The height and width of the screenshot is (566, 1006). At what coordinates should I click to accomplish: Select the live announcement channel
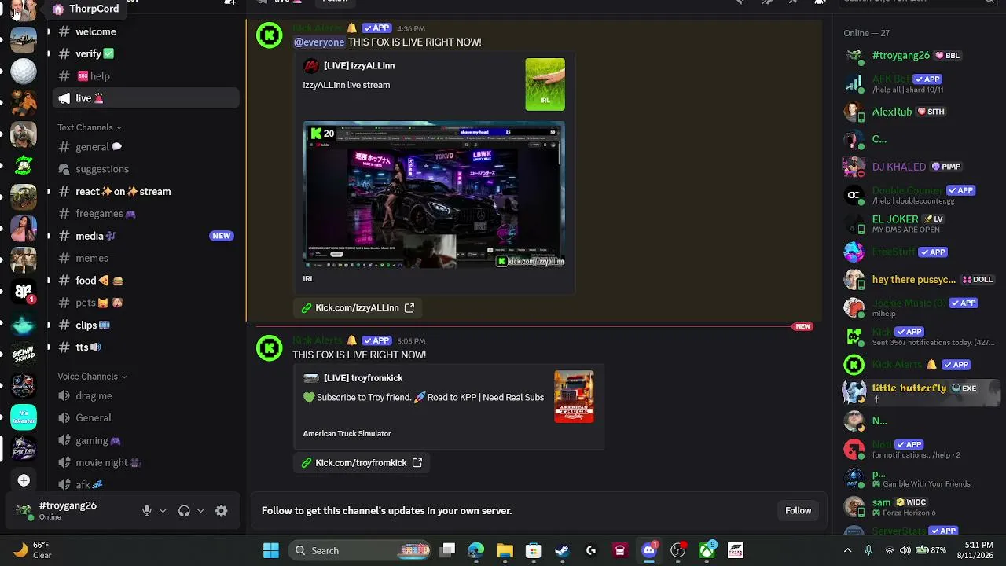pos(146,98)
